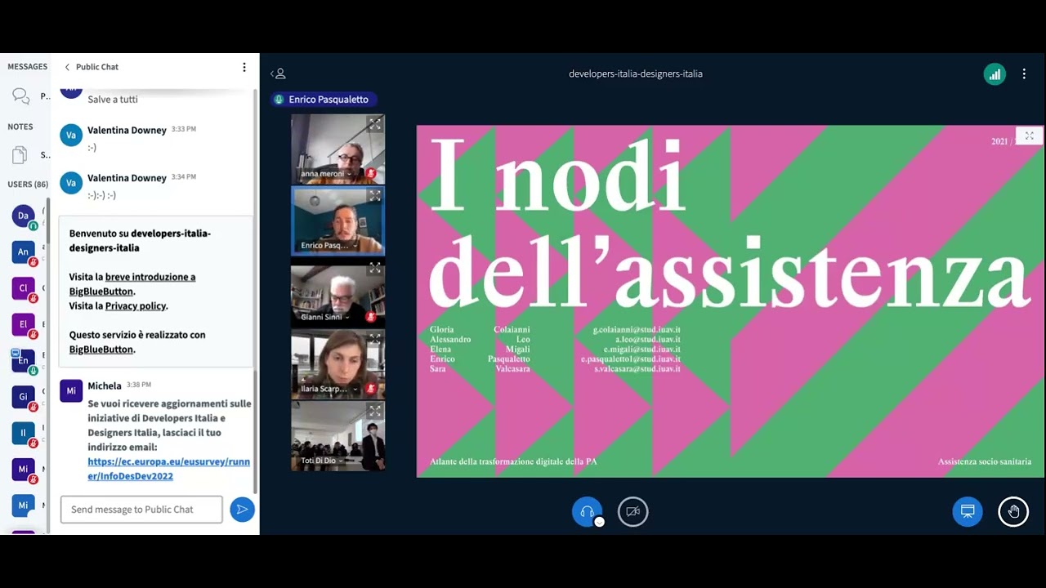1046x588 pixels.
Task: Click the 'Da' user avatar in users list
Action: click(23, 216)
